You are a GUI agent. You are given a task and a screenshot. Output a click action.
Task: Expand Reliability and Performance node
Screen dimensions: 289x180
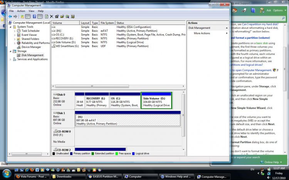(x=15, y=43)
